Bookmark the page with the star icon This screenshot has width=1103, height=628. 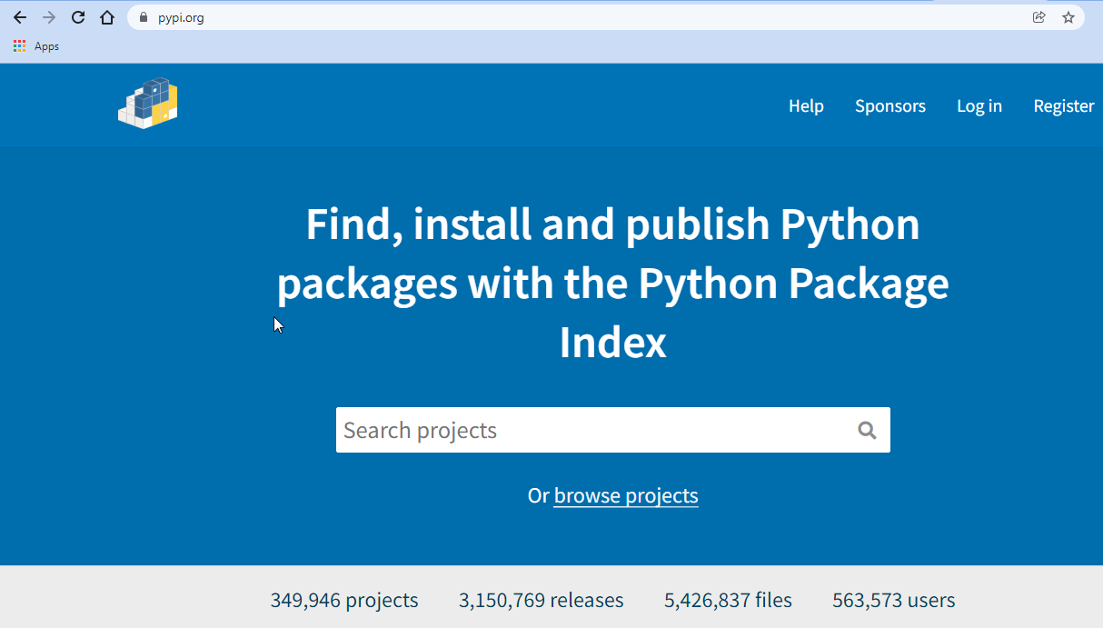point(1068,16)
